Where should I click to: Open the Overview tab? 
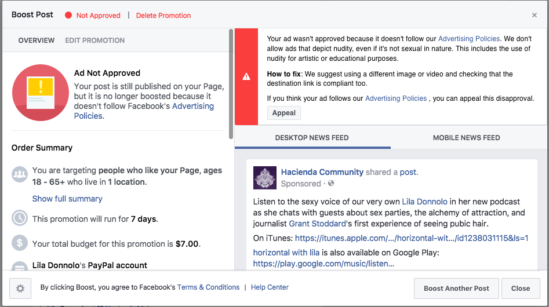pyautogui.click(x=37, y=40)
